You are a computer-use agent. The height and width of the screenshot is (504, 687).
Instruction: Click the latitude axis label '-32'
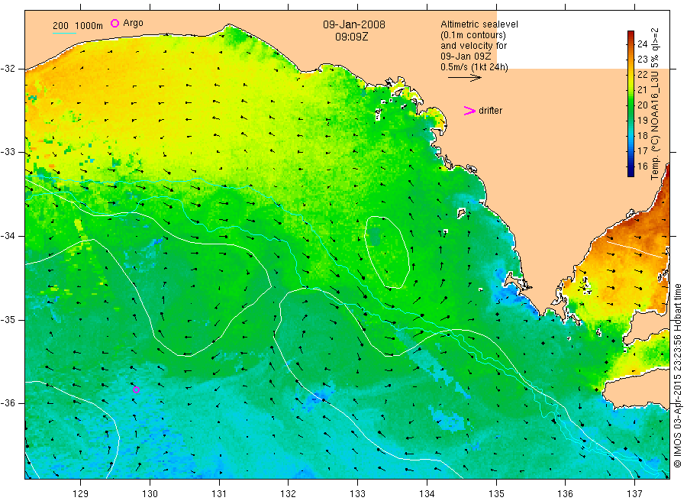pyautogui.click(x=8, y=69)
